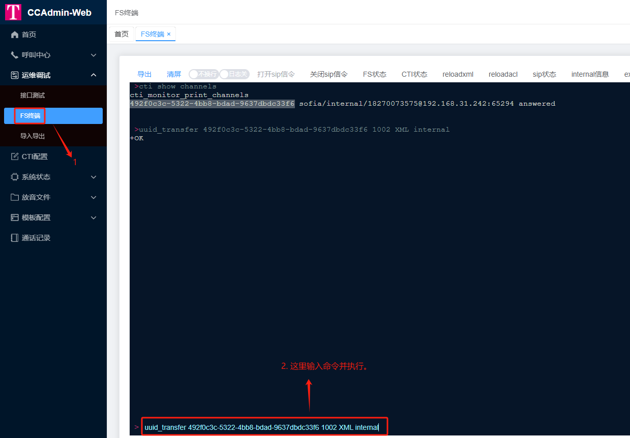Click the phone icon for 呼叫中心
Screen dimensions: 630x438
pos(15,55)
